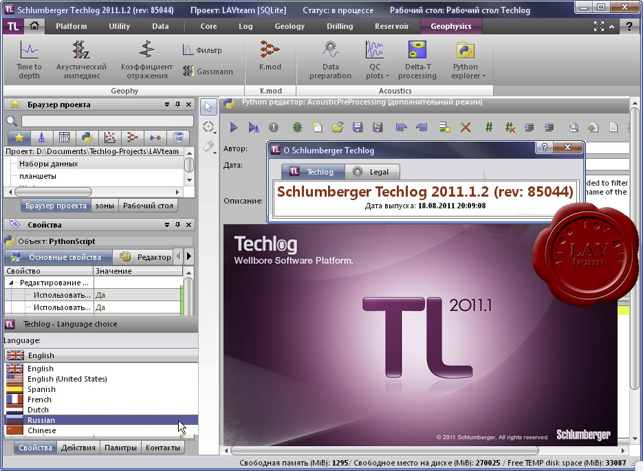Open Свойства panel options menu arrow
This screenshot has height=471, width=643.
pos(167,225)
